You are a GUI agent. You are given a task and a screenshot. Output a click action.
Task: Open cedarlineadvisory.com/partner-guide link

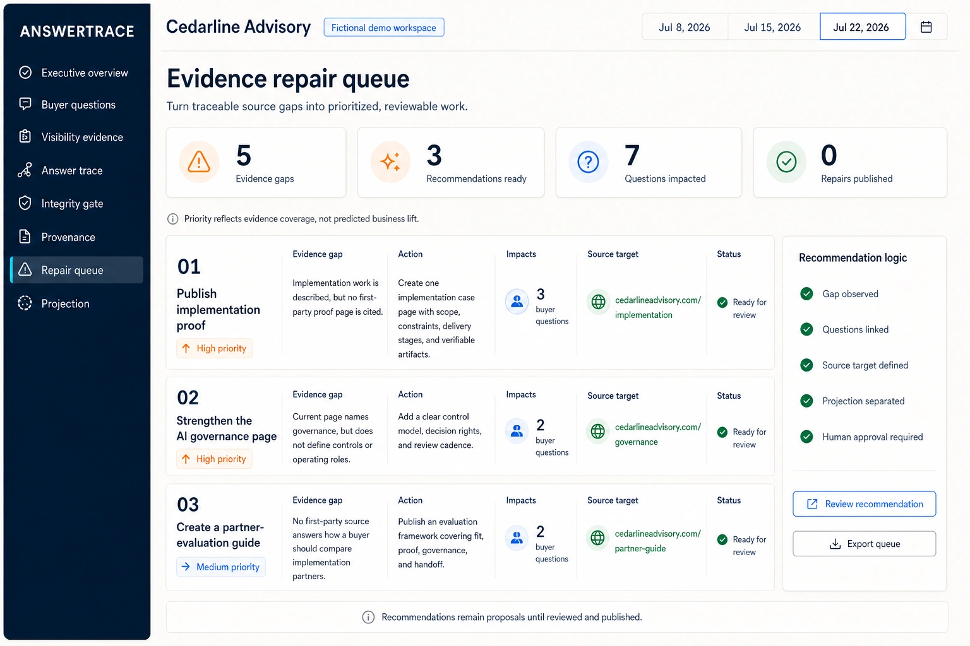[657, 541]
